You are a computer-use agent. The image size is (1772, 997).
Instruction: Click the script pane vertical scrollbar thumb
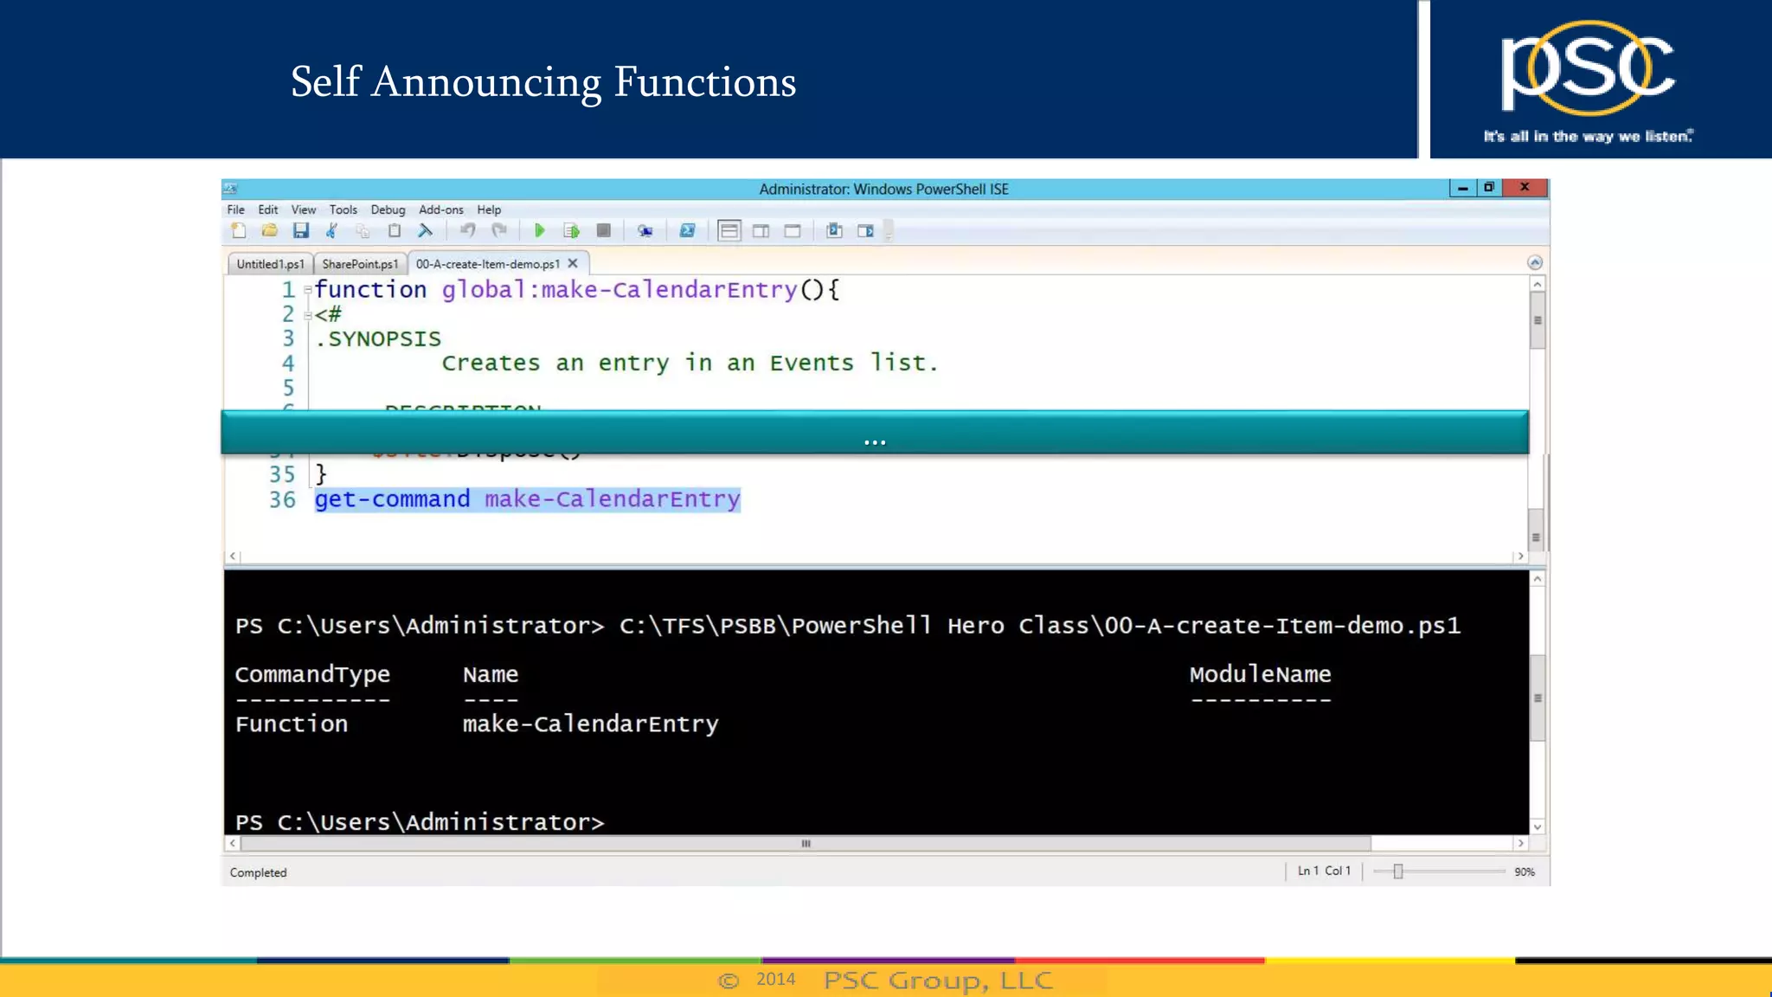pyautogui.click(x=1538, y=320)
